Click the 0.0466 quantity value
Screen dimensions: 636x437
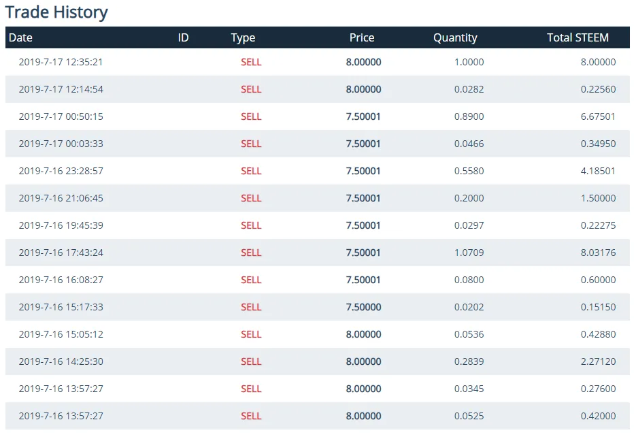click(469, 144)
